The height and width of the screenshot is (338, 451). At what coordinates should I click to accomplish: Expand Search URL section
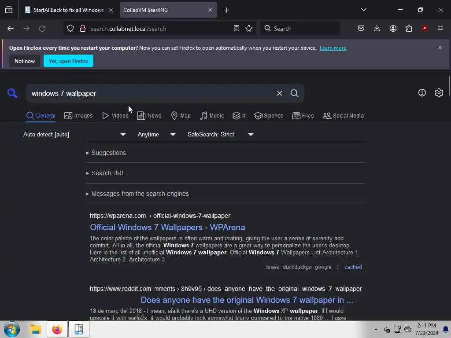(105, 173)
